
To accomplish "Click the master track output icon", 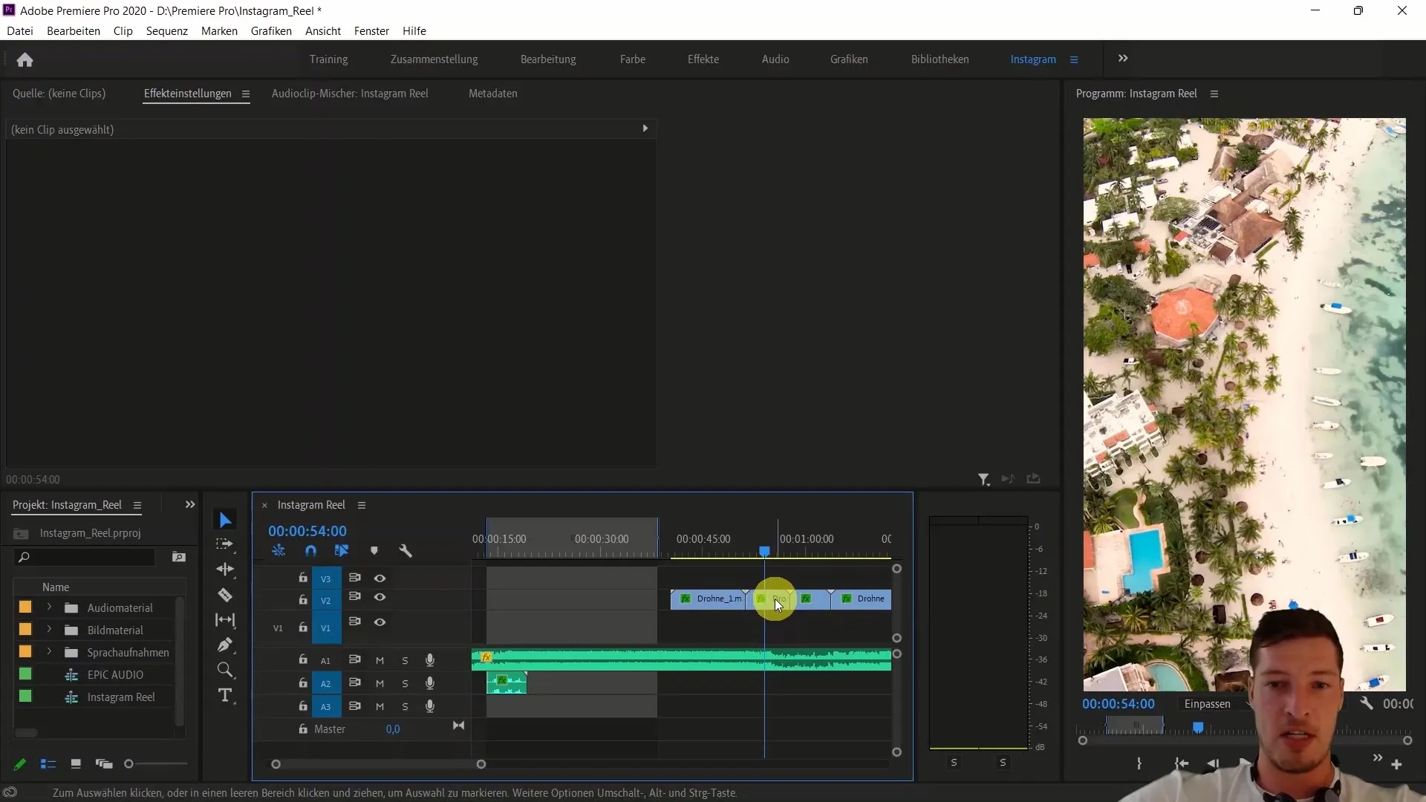I will (458, 726).
